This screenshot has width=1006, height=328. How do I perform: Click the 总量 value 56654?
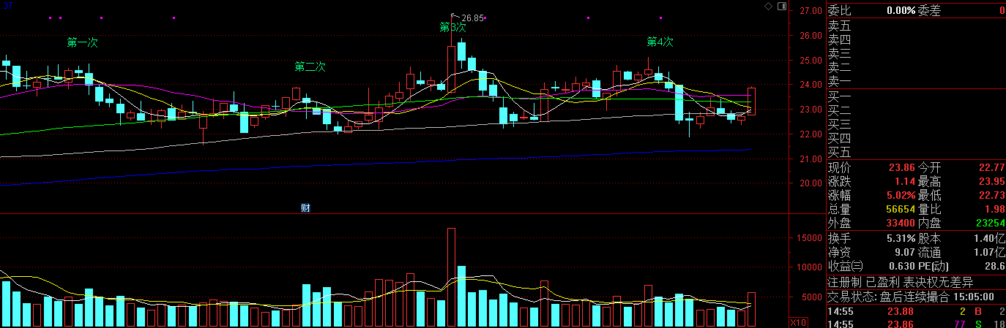coord(901,210)
